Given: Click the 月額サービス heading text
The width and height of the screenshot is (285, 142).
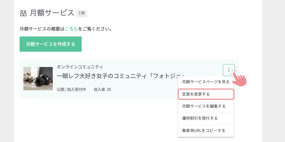Looking at the screenshot, I should click(x=52, y=13).
